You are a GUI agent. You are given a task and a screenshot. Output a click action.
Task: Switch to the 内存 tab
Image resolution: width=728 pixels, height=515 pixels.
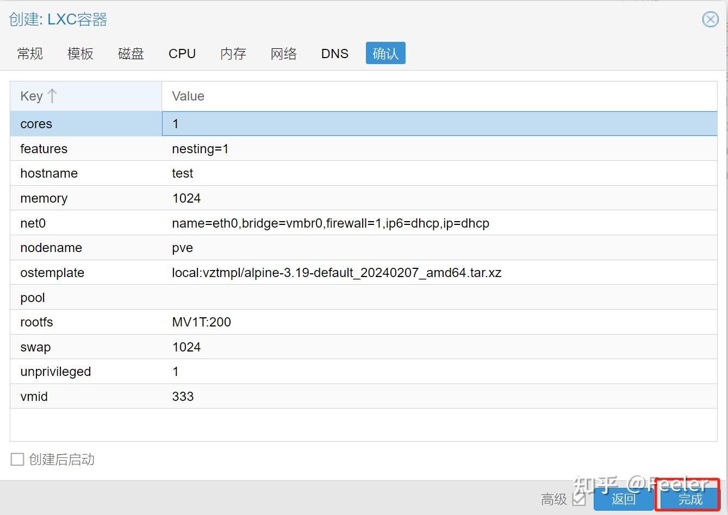[233, 53]
